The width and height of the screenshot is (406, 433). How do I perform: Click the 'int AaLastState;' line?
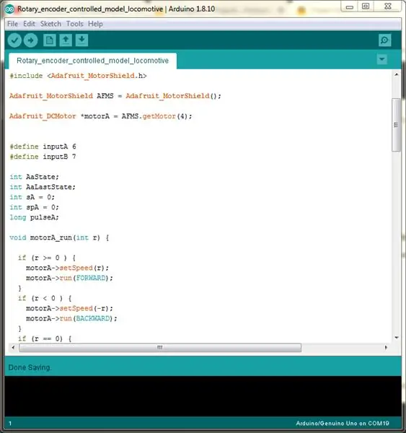(43, 187)
